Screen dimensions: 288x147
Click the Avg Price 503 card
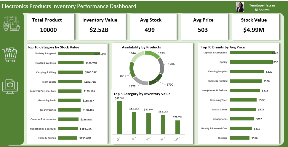[x=204, y=27]
